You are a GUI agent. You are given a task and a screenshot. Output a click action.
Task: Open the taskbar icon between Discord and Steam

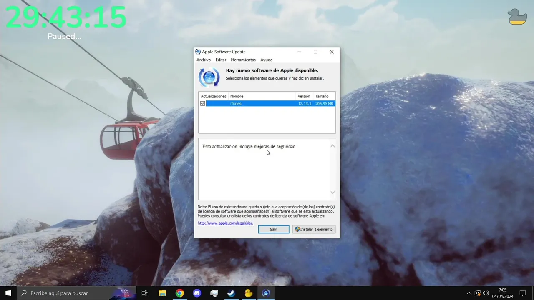214,293
